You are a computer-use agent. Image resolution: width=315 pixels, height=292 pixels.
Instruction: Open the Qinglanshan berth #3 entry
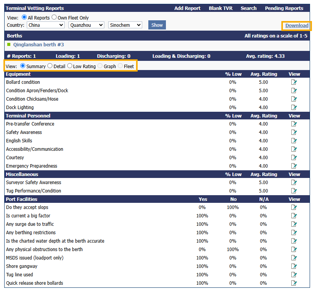click(39, 45)
